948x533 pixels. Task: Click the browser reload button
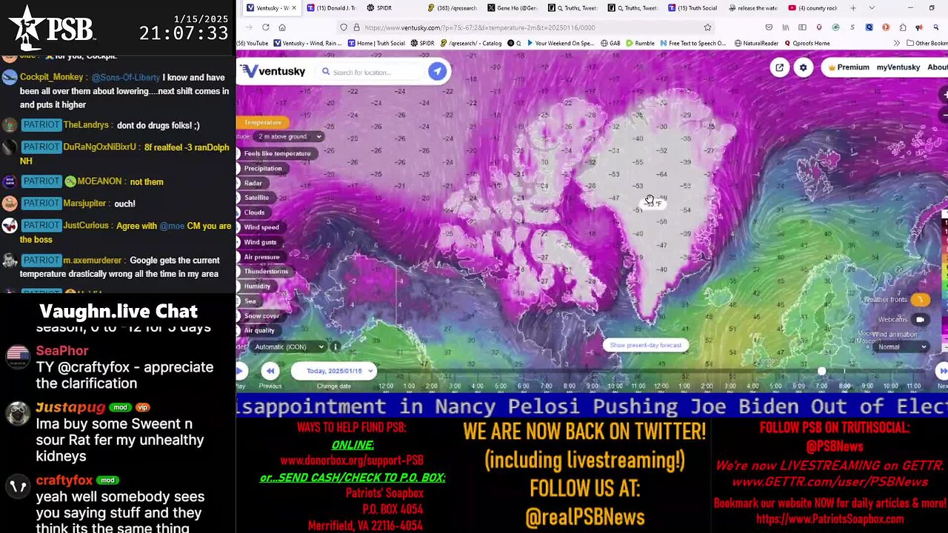[x=265, y=27]
